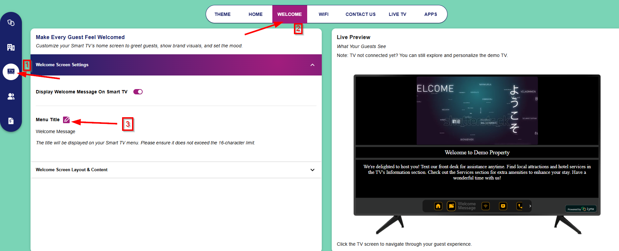
Task: Open the users group icon in sidebar
Action: click(11, 96)
